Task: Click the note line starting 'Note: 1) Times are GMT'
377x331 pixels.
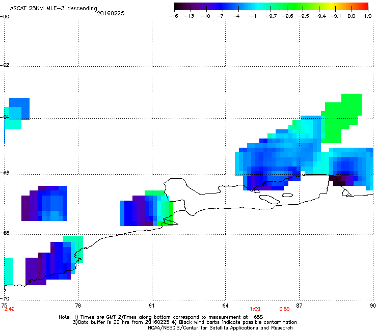Action: (x=161, y=317)
